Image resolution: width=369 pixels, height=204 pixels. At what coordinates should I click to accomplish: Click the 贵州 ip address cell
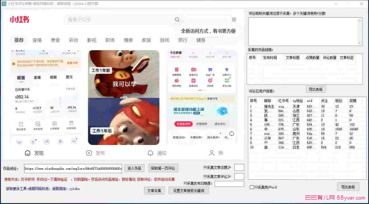[296, 134]
